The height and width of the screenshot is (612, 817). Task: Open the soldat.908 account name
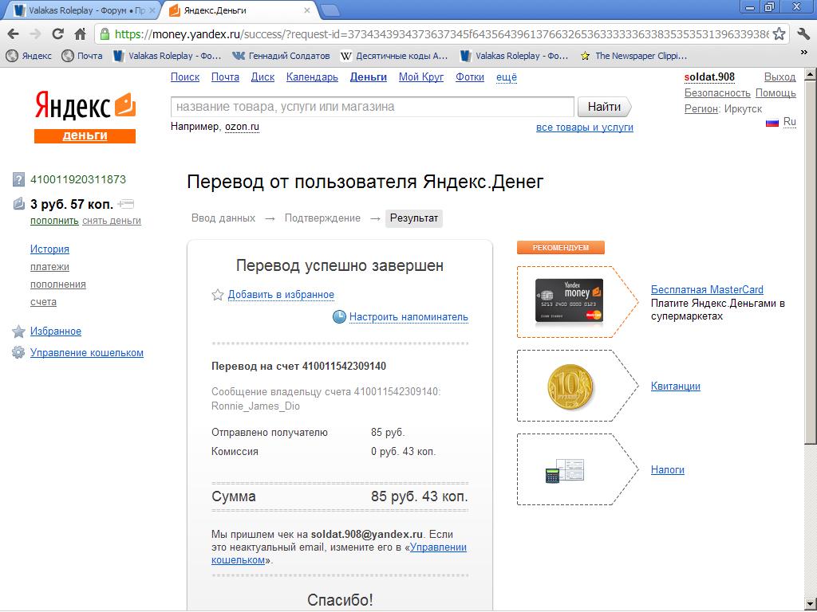[709, 77]
